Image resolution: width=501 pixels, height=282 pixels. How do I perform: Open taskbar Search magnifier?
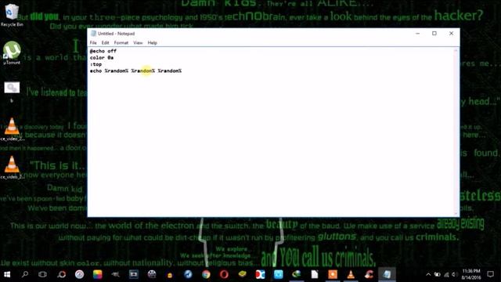click(25, 274)
